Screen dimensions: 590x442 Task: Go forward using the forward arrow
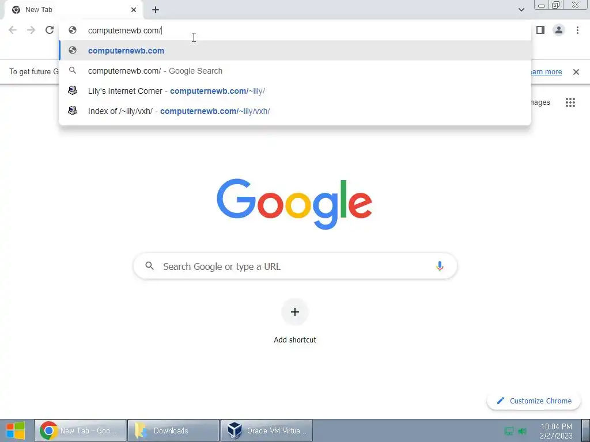click(x=31, y=30)
